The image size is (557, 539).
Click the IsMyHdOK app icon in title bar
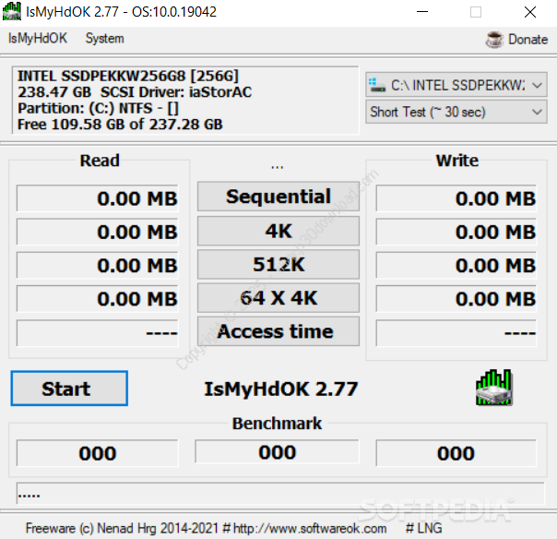point(12,13)
